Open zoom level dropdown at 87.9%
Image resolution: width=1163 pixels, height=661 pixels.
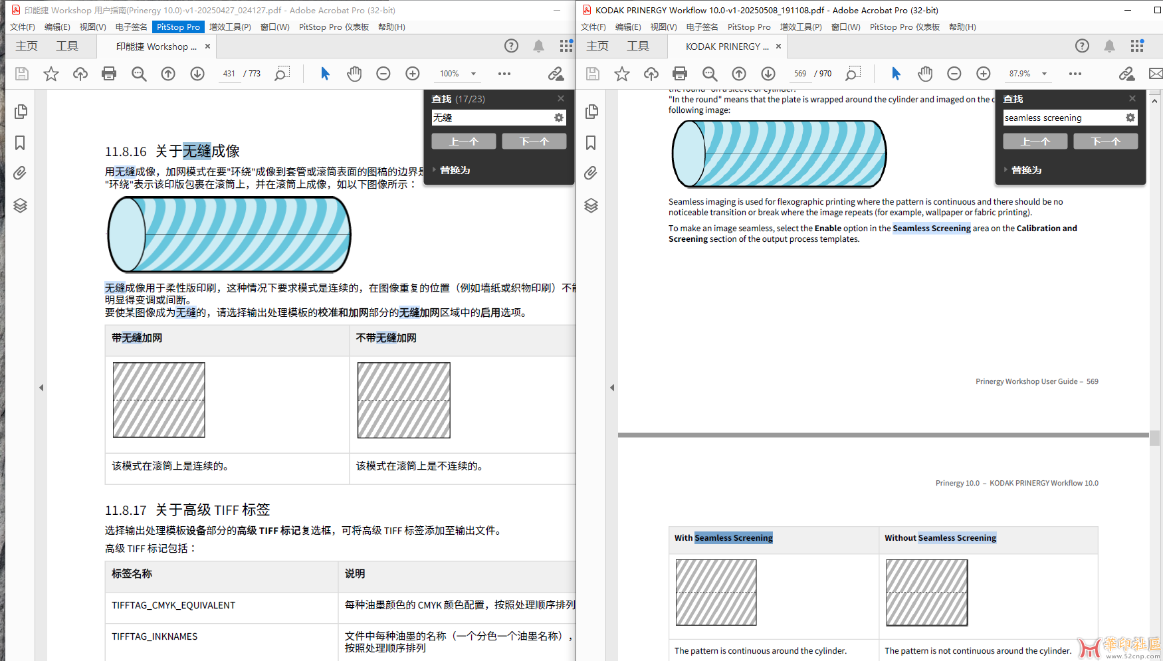pyautogui.click(x=1045, y=74)
